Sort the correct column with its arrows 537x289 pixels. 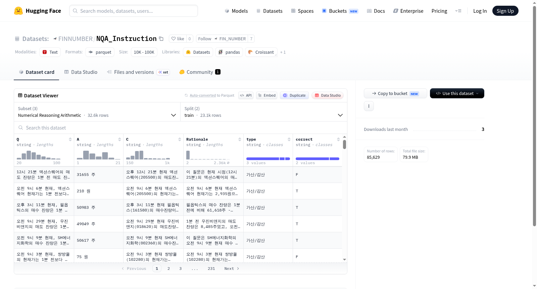coord(338,139)
